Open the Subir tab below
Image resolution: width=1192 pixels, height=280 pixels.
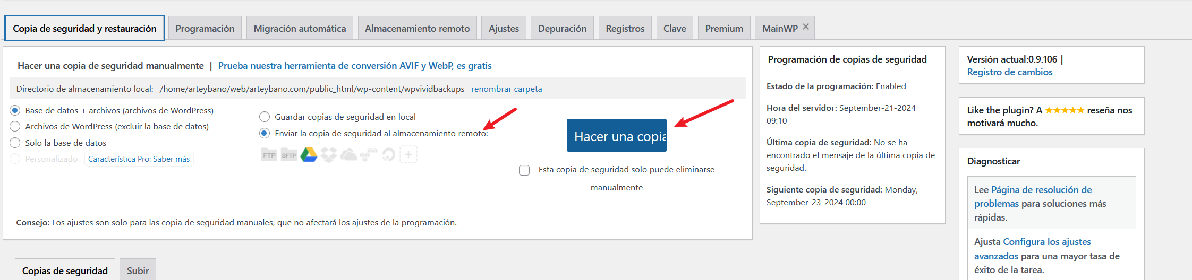point(138,270)
